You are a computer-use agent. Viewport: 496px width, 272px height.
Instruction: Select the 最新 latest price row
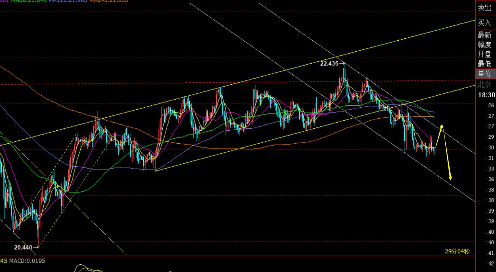click(484, 35)
